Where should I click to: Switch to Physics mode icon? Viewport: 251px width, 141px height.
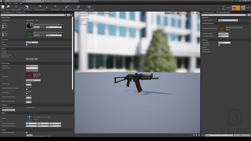pyautogui.click(x=243, y=8)
